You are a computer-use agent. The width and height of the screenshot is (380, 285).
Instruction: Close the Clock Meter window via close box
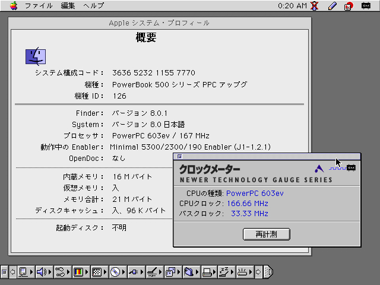pyautogui.click(x=179, y=157)
